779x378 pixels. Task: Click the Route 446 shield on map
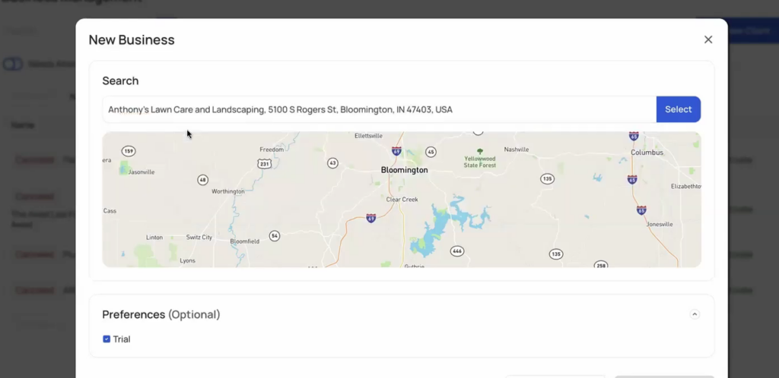[x=456, y=250]
